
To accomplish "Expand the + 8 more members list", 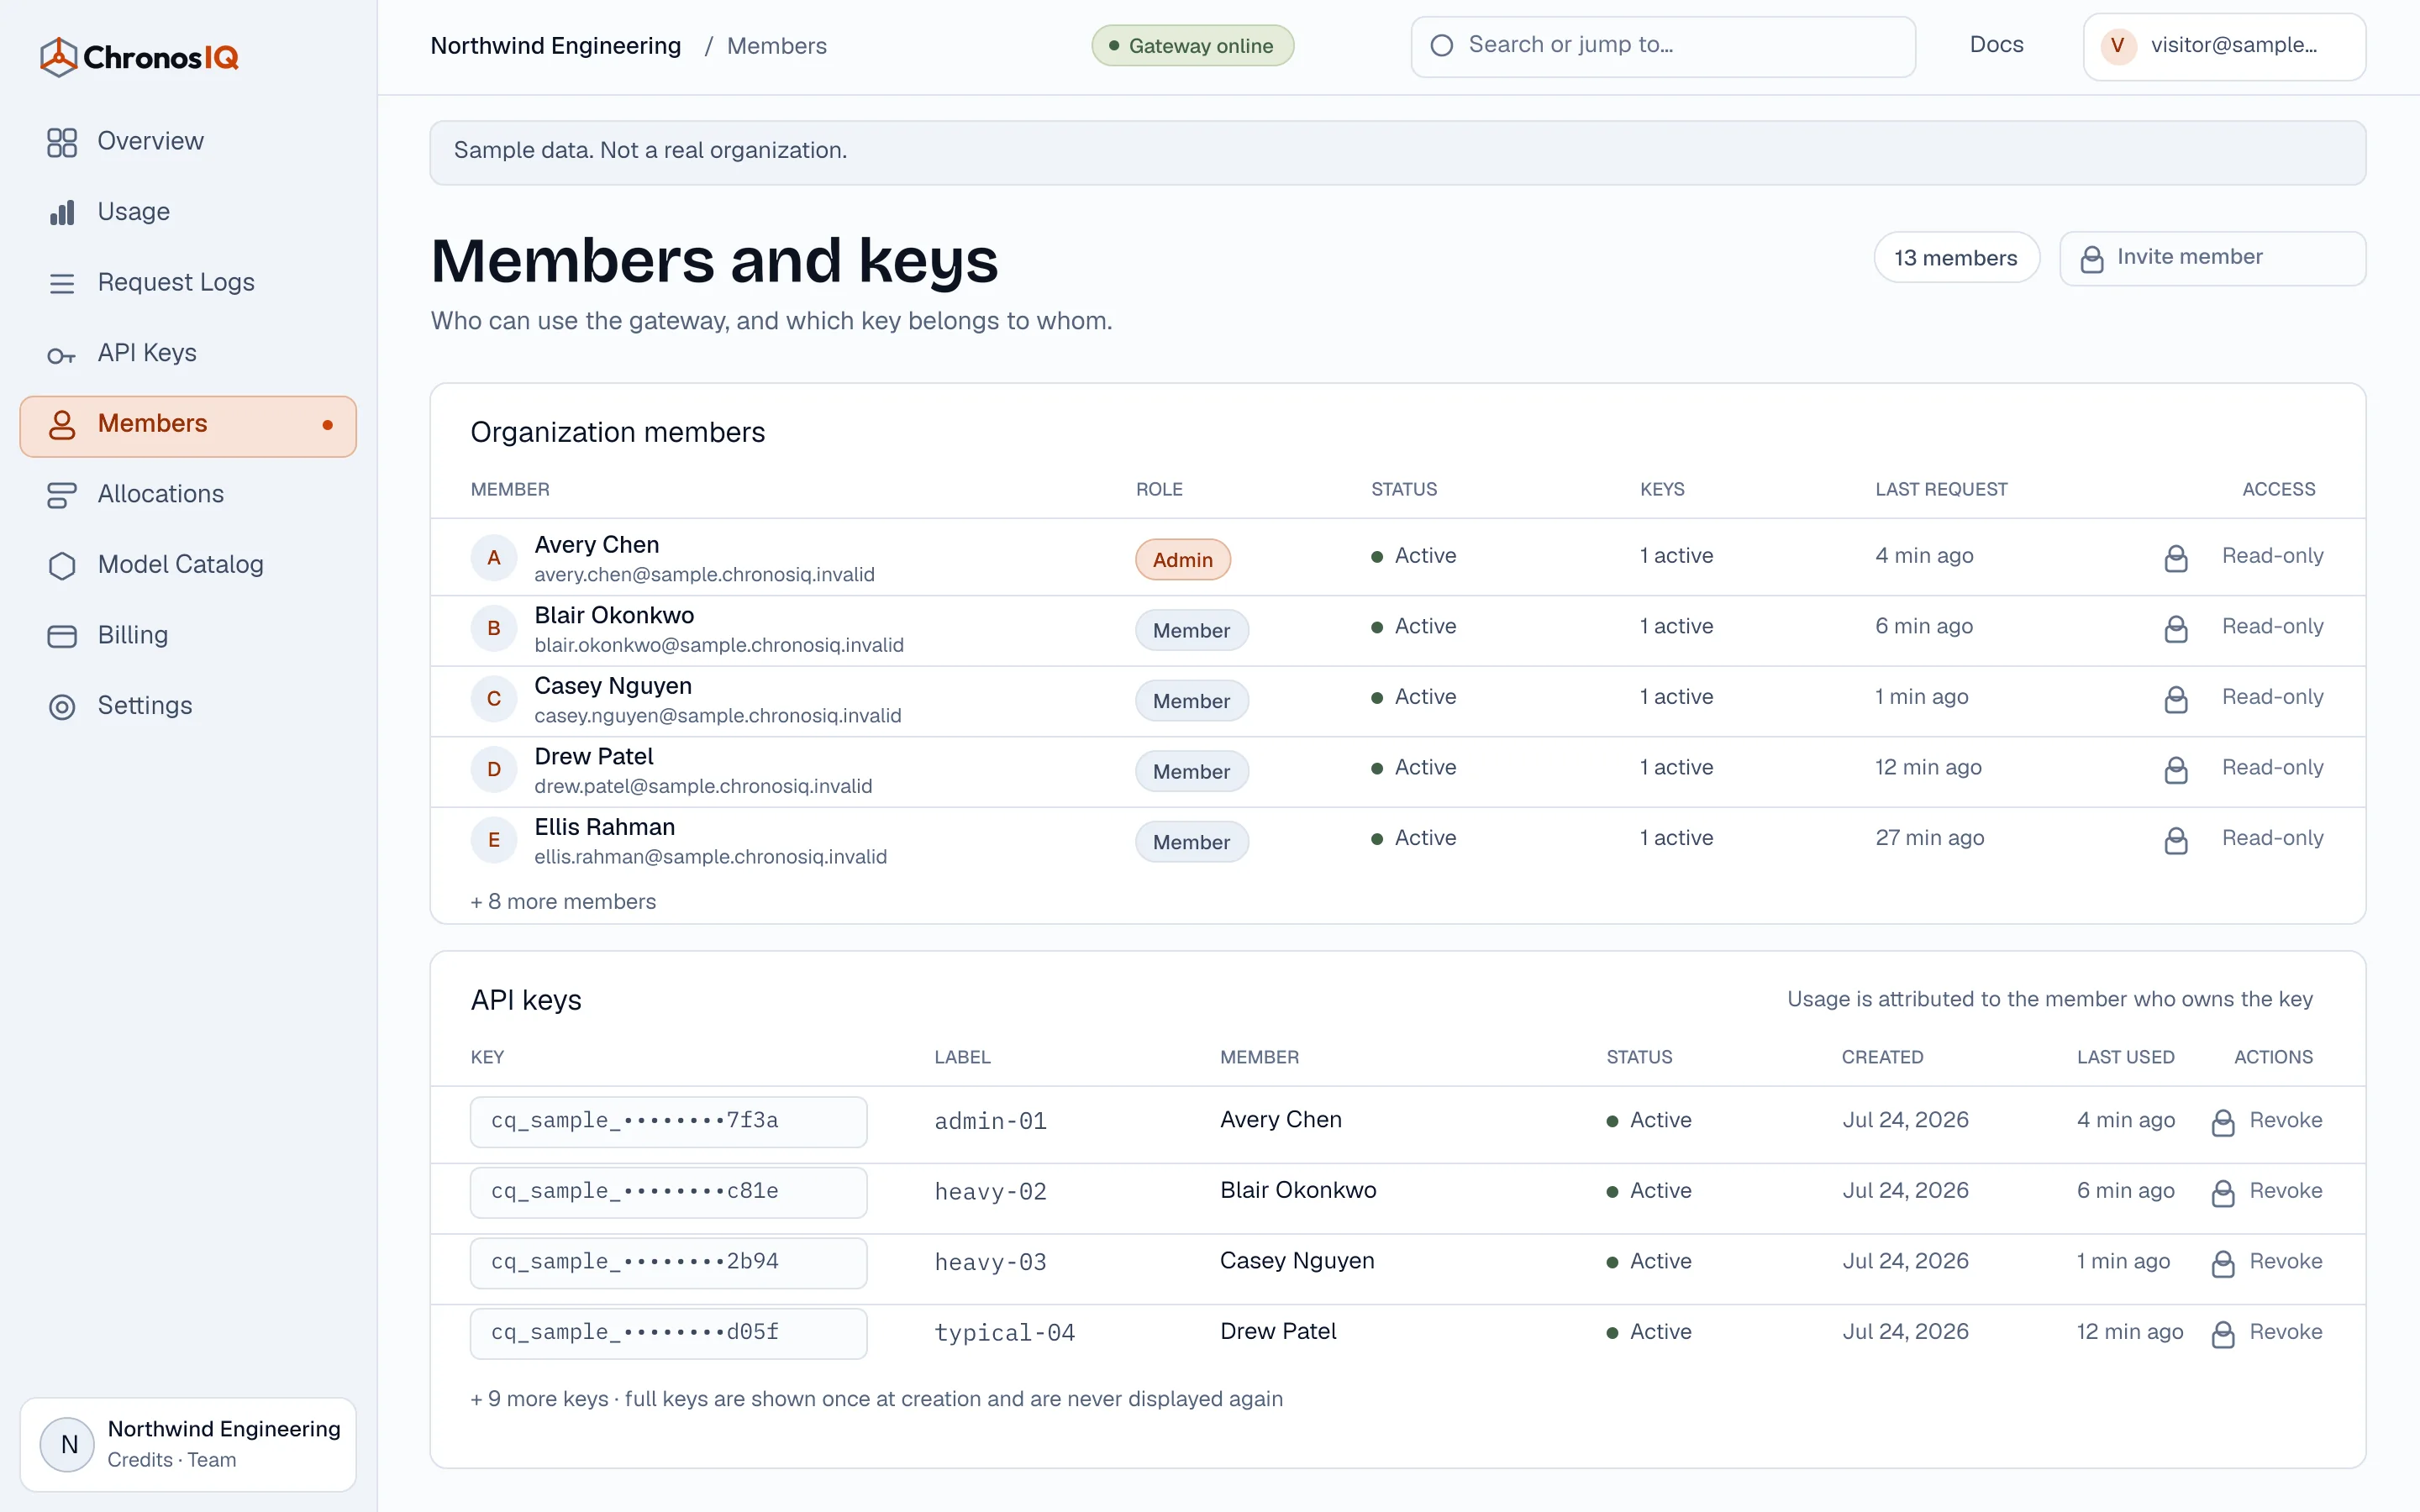I will click(563, 902).
